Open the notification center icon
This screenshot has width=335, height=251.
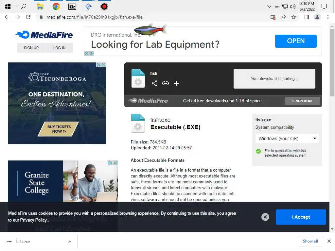click(324, 7)
